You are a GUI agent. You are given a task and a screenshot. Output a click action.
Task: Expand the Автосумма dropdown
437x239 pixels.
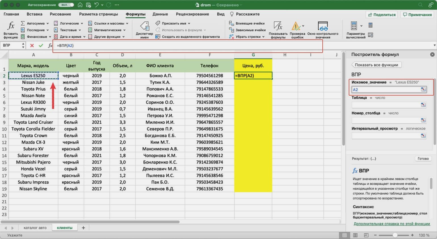coord(48,23)
